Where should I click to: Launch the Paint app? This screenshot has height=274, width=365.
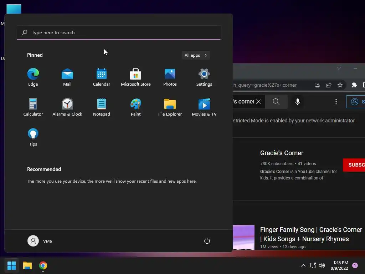pos(136,107)
